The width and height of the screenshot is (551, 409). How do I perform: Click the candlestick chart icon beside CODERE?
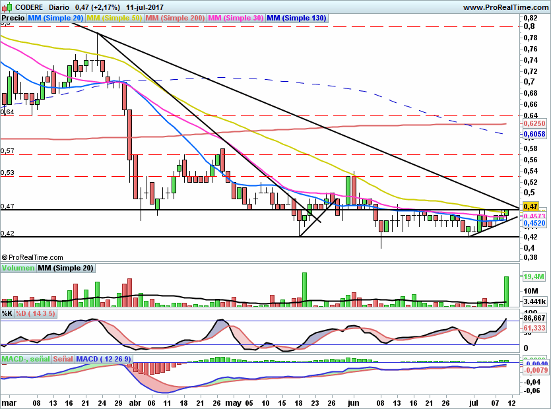pyautogui.click(x=7, y=7)
